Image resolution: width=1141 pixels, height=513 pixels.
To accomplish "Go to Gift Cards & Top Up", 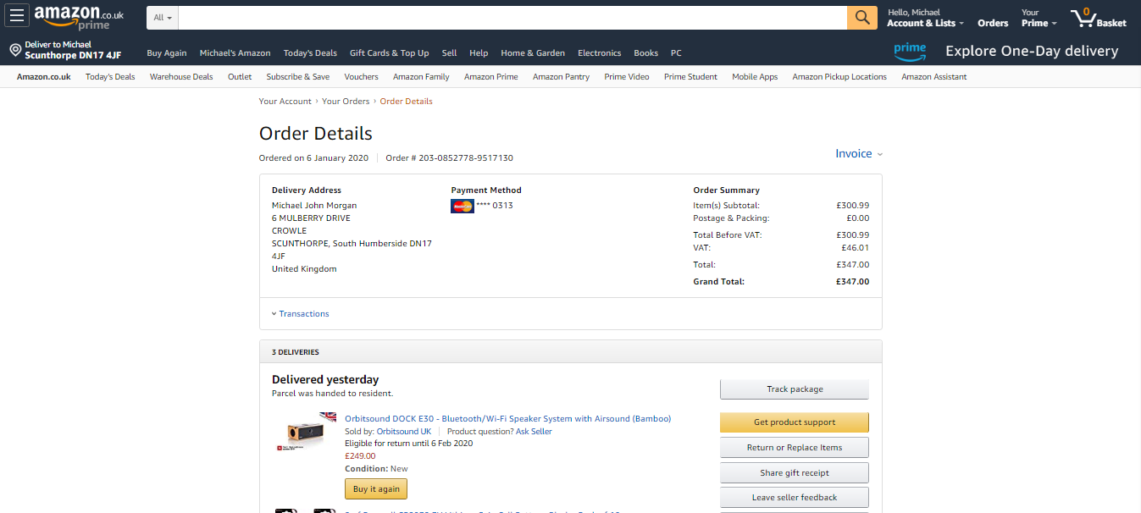I will 390,53.
